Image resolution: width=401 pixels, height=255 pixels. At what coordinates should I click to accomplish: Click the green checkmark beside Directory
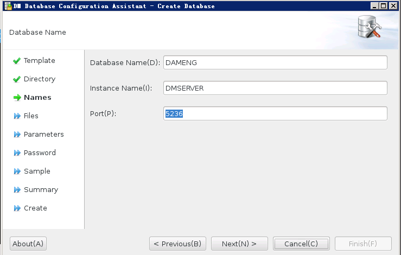point(17,79)
